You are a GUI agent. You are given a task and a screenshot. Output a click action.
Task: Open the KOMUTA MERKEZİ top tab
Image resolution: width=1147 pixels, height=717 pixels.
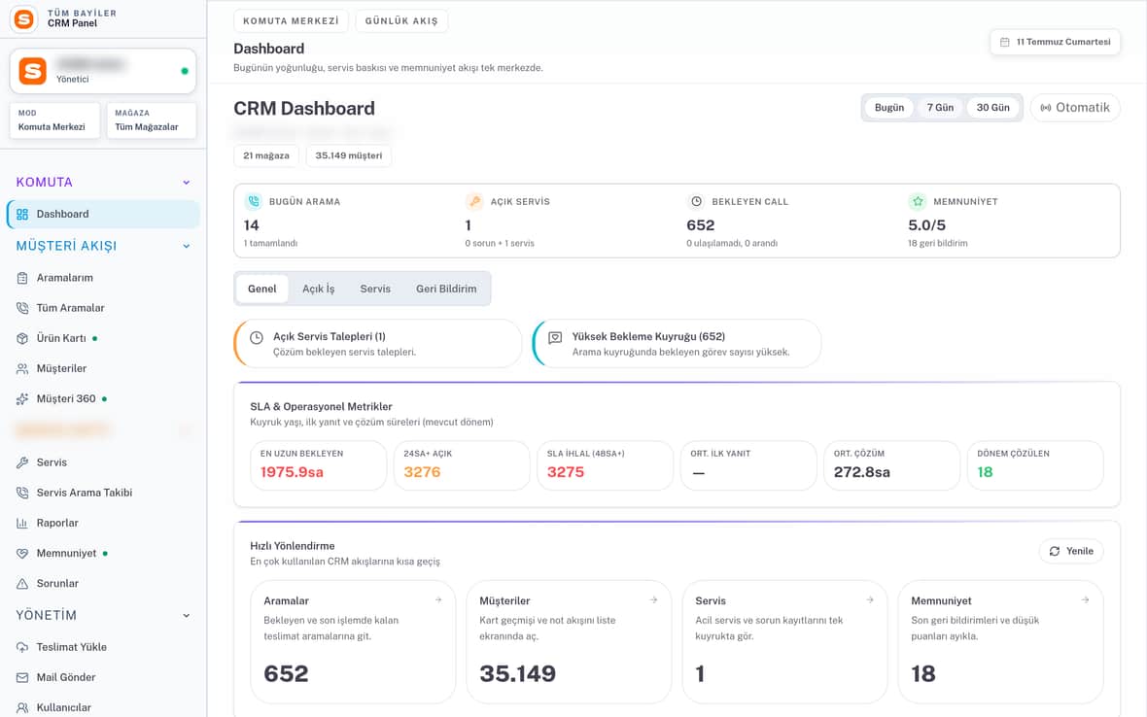tap(291, 21)
